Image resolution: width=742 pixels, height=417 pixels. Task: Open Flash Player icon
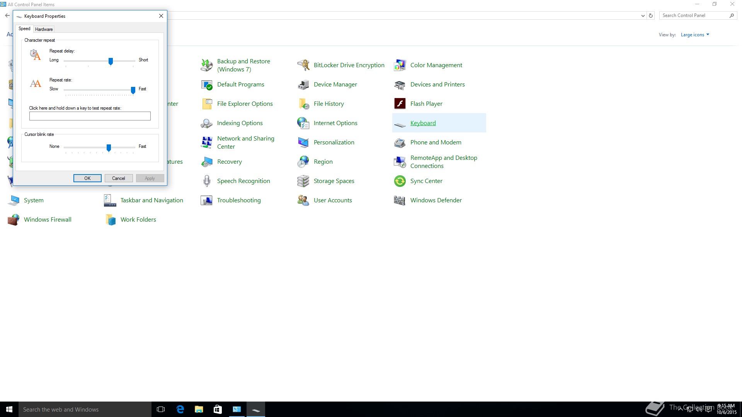(400, 104)
